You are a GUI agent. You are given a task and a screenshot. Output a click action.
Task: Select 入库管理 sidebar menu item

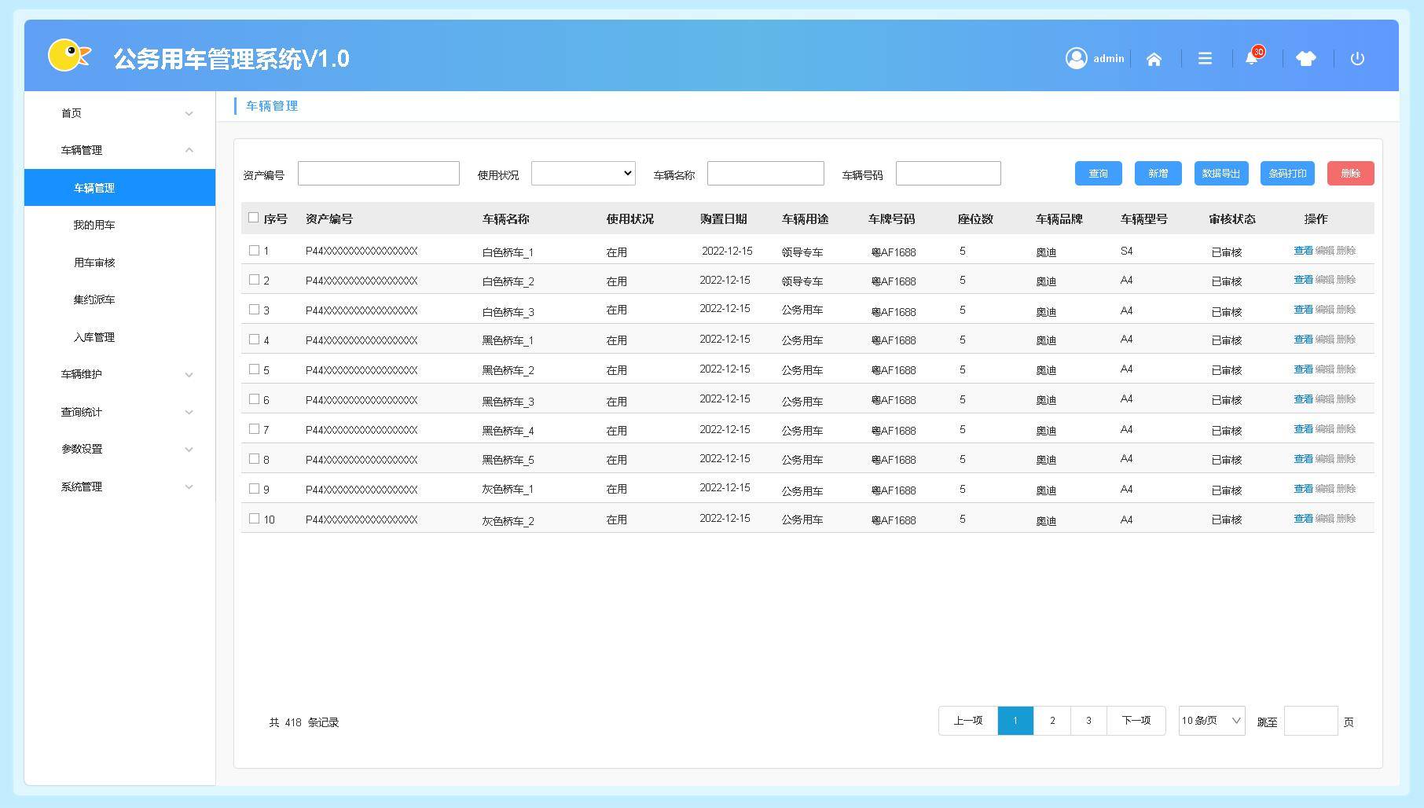tap(94, 337)
